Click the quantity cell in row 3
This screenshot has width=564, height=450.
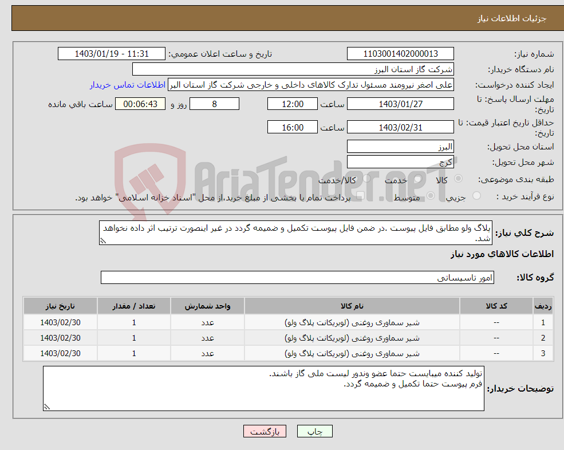click(134, 354)
